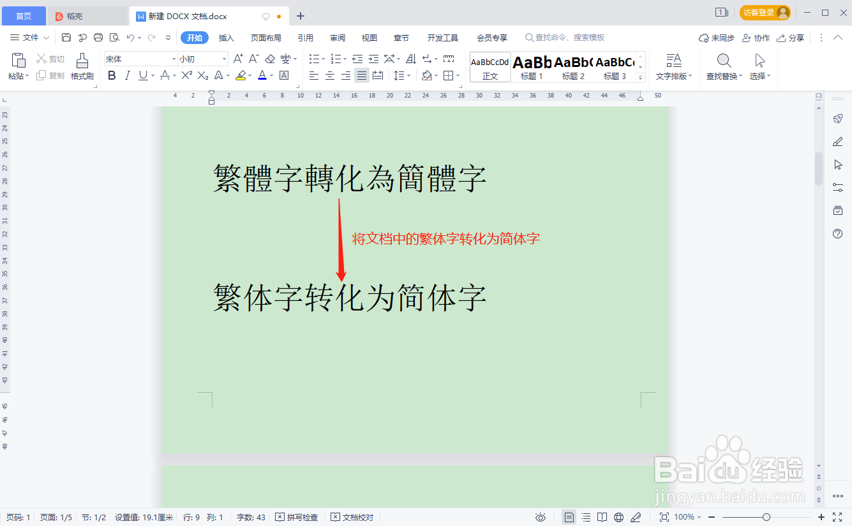Toggle Justify alignment (highlighted button)
Screen dimensions: 852x526
362,75
